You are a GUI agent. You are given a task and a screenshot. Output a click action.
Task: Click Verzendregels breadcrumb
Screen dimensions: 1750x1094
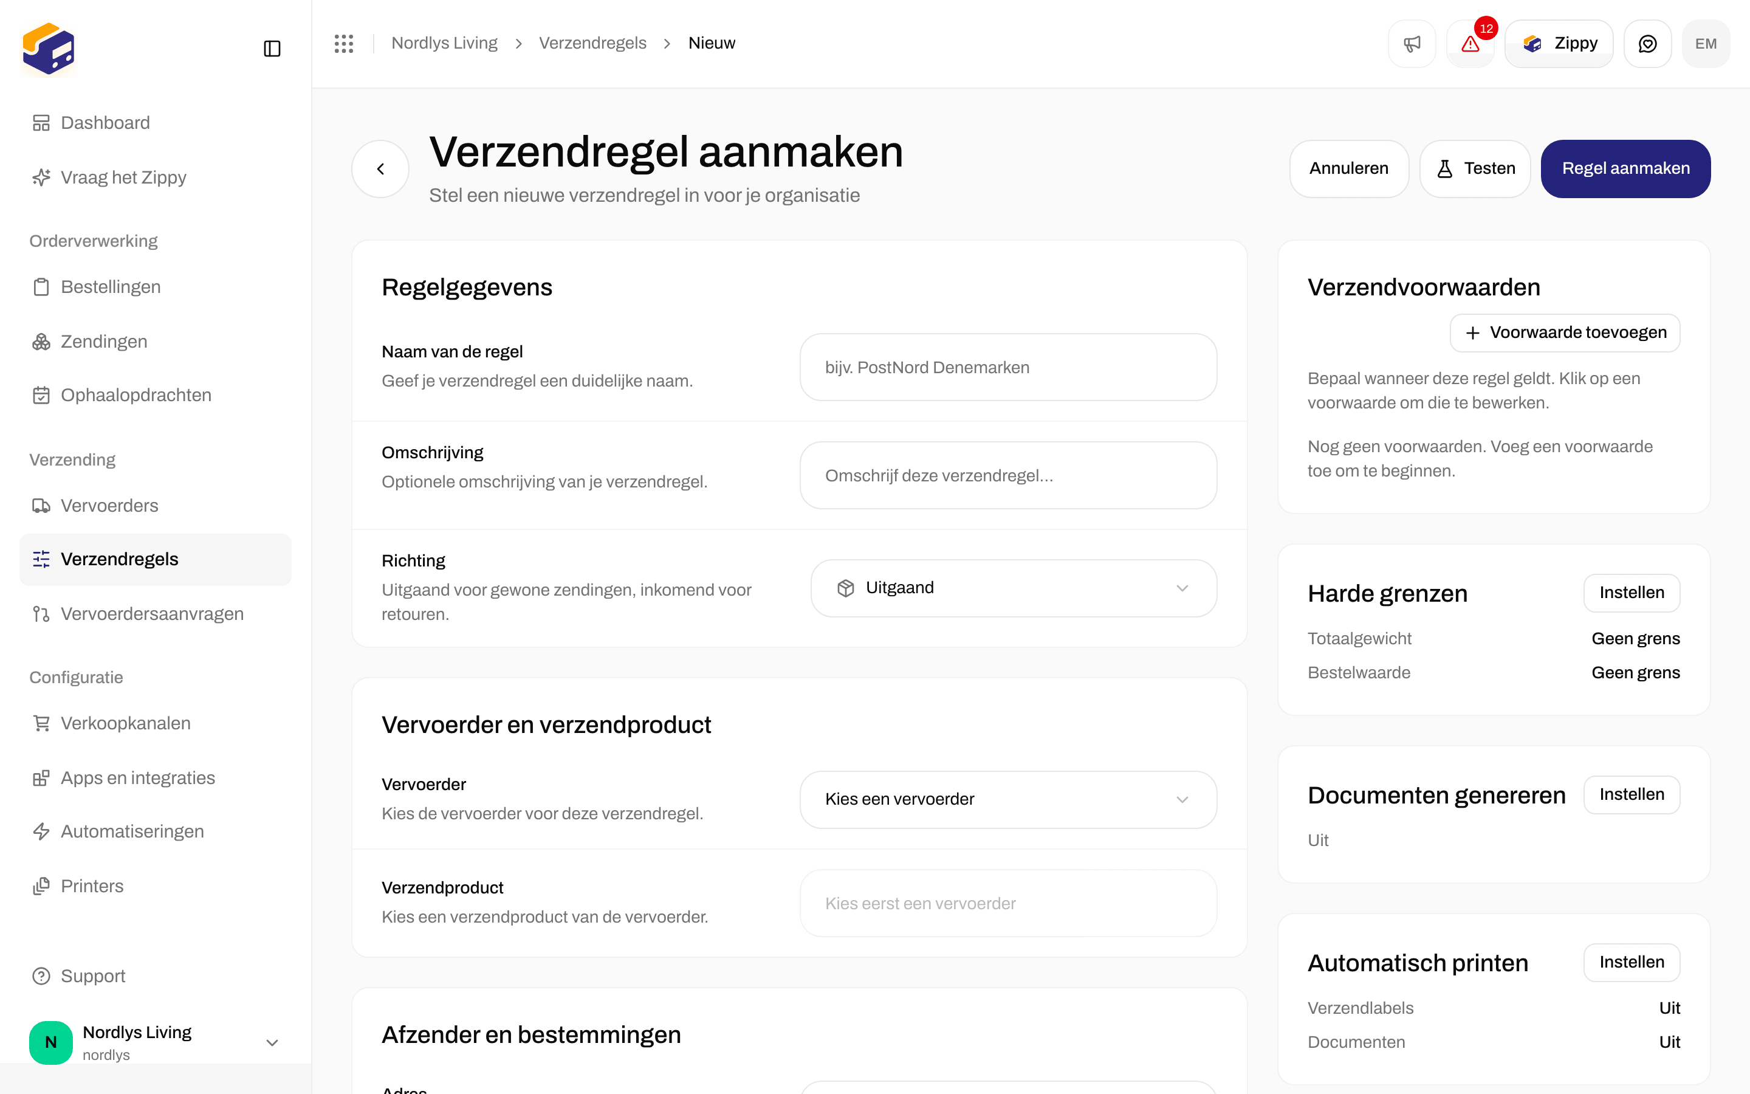tap(592, 43)
